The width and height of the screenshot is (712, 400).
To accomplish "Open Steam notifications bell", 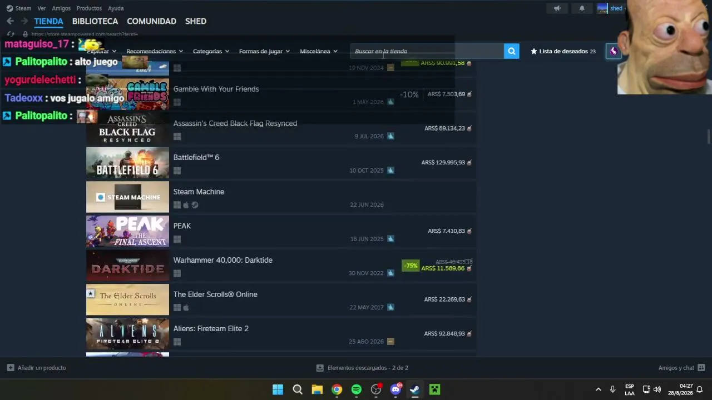I will pos(582,8).
